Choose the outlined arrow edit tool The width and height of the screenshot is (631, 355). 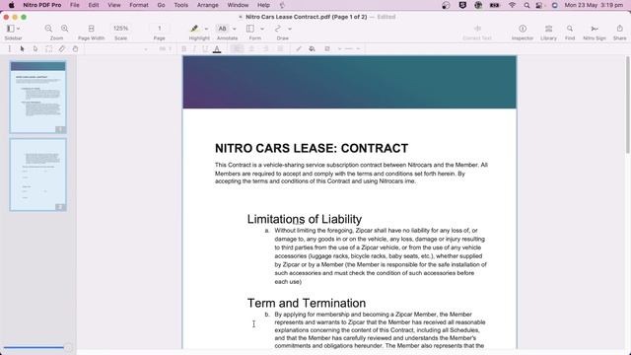point(35,48)
